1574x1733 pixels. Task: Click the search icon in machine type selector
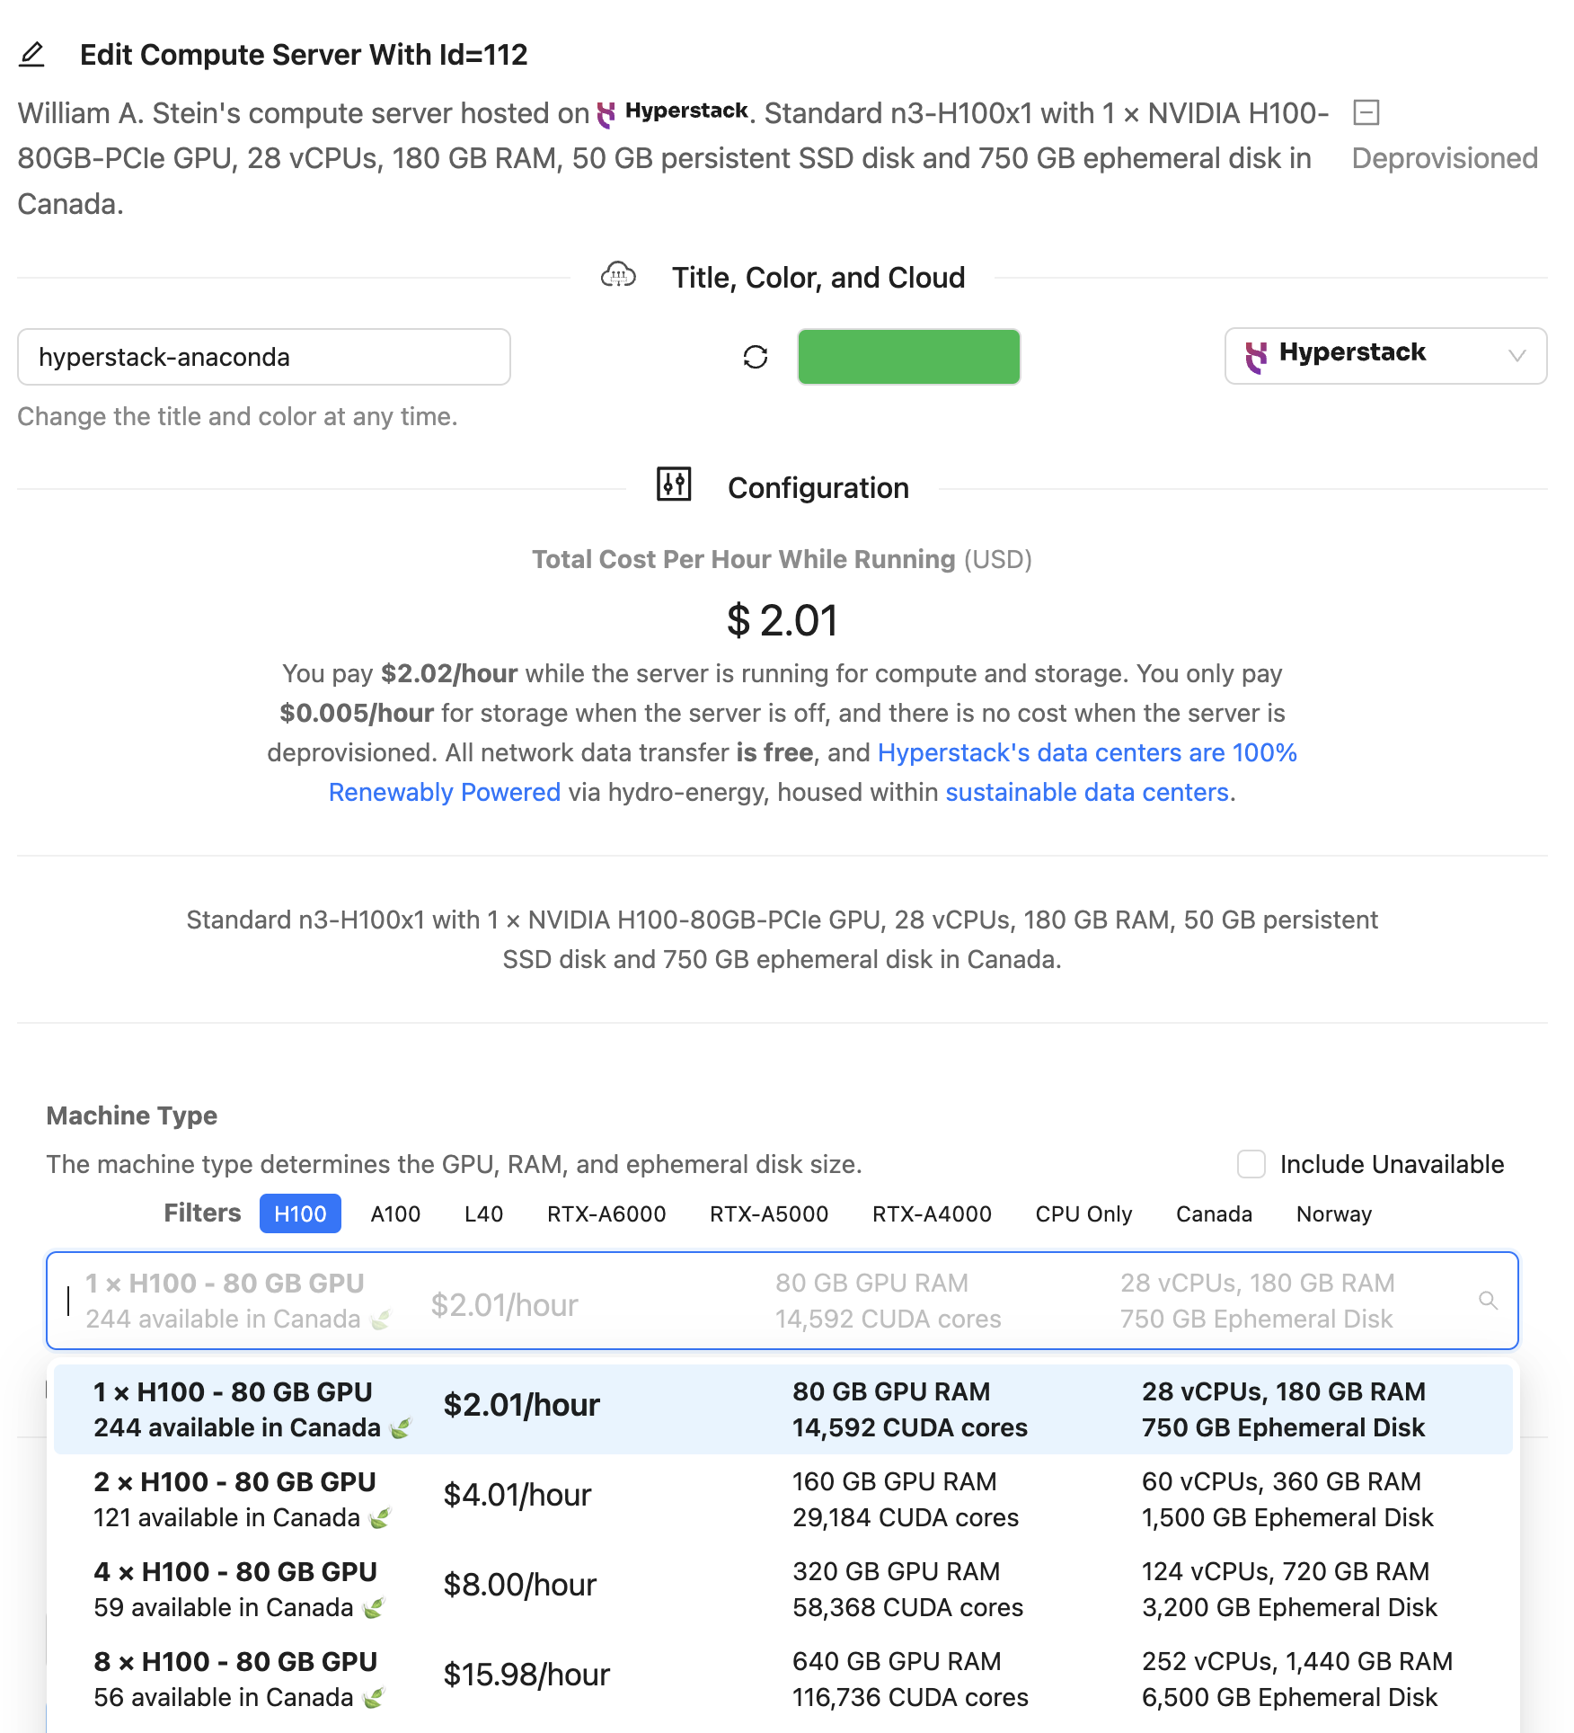1488,1301
